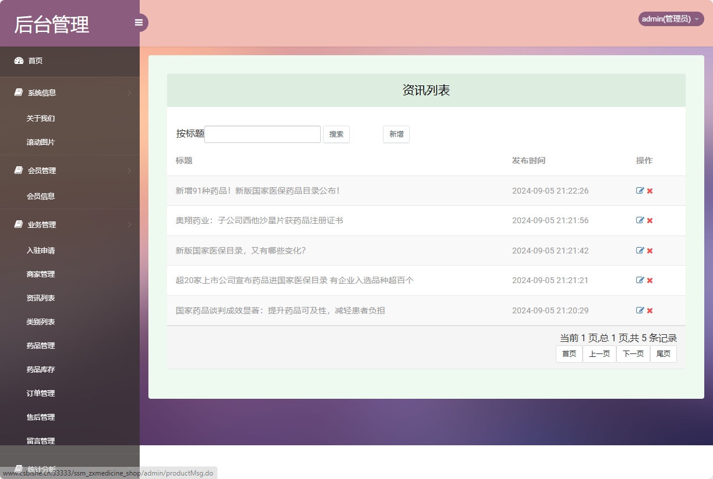The image size is (713, 479).
Task: Go to 尾页 in pagination
Action: pos(663,353)
